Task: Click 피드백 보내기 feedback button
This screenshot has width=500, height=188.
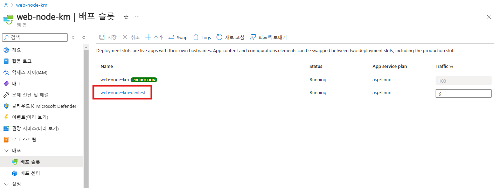Action: tap(268, 37)
